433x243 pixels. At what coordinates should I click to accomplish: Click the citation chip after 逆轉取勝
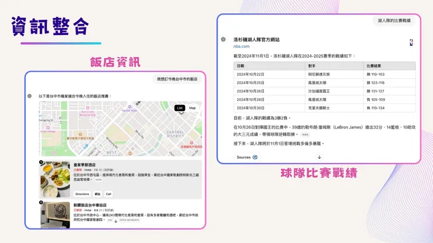(305, 134)
